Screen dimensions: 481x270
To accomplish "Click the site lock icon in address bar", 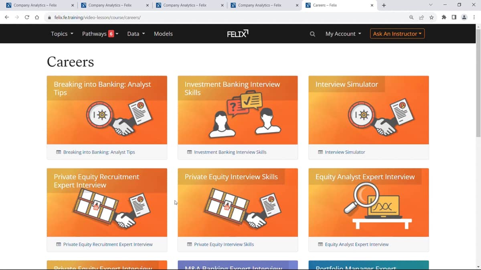I will pyautogui.click(x=49, y=18).
